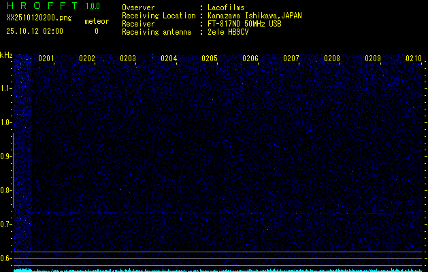Screen dimensions: 428x272
Task: Click the 0201 time marker
Action: [46, 59]
